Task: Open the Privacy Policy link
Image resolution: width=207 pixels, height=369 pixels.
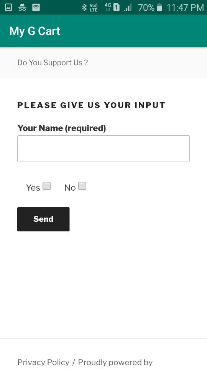Action: 43,362
